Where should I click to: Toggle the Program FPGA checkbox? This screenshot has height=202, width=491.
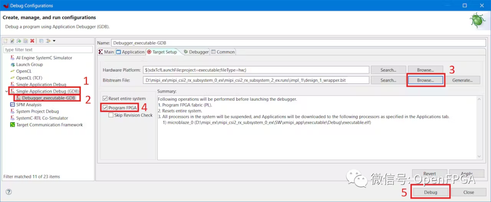tap(105, 108)
